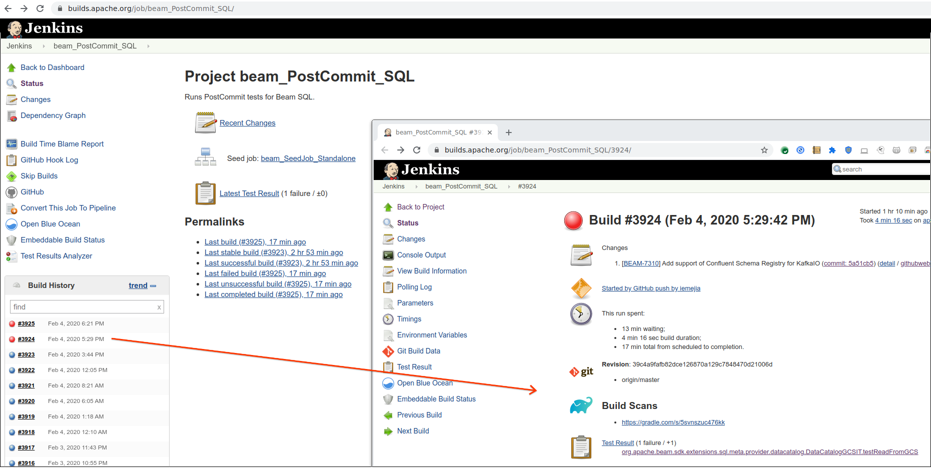This screenshot has width=931, height=468.
Task: Open the Last completed build (#3925) permalink
Action: [x=274, y=294]
